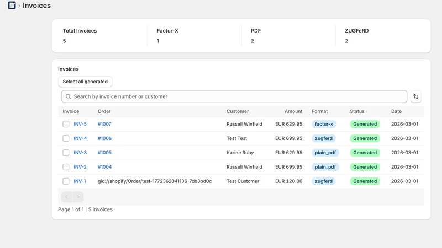The image size is (442, 248).
Task: Open invoice INV-2 link
Action: (80, 167)
